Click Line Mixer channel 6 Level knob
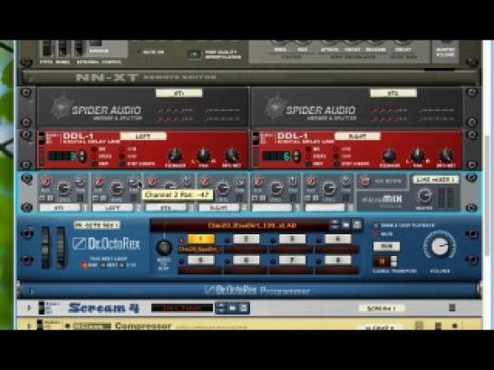 [x=329, y=189]
